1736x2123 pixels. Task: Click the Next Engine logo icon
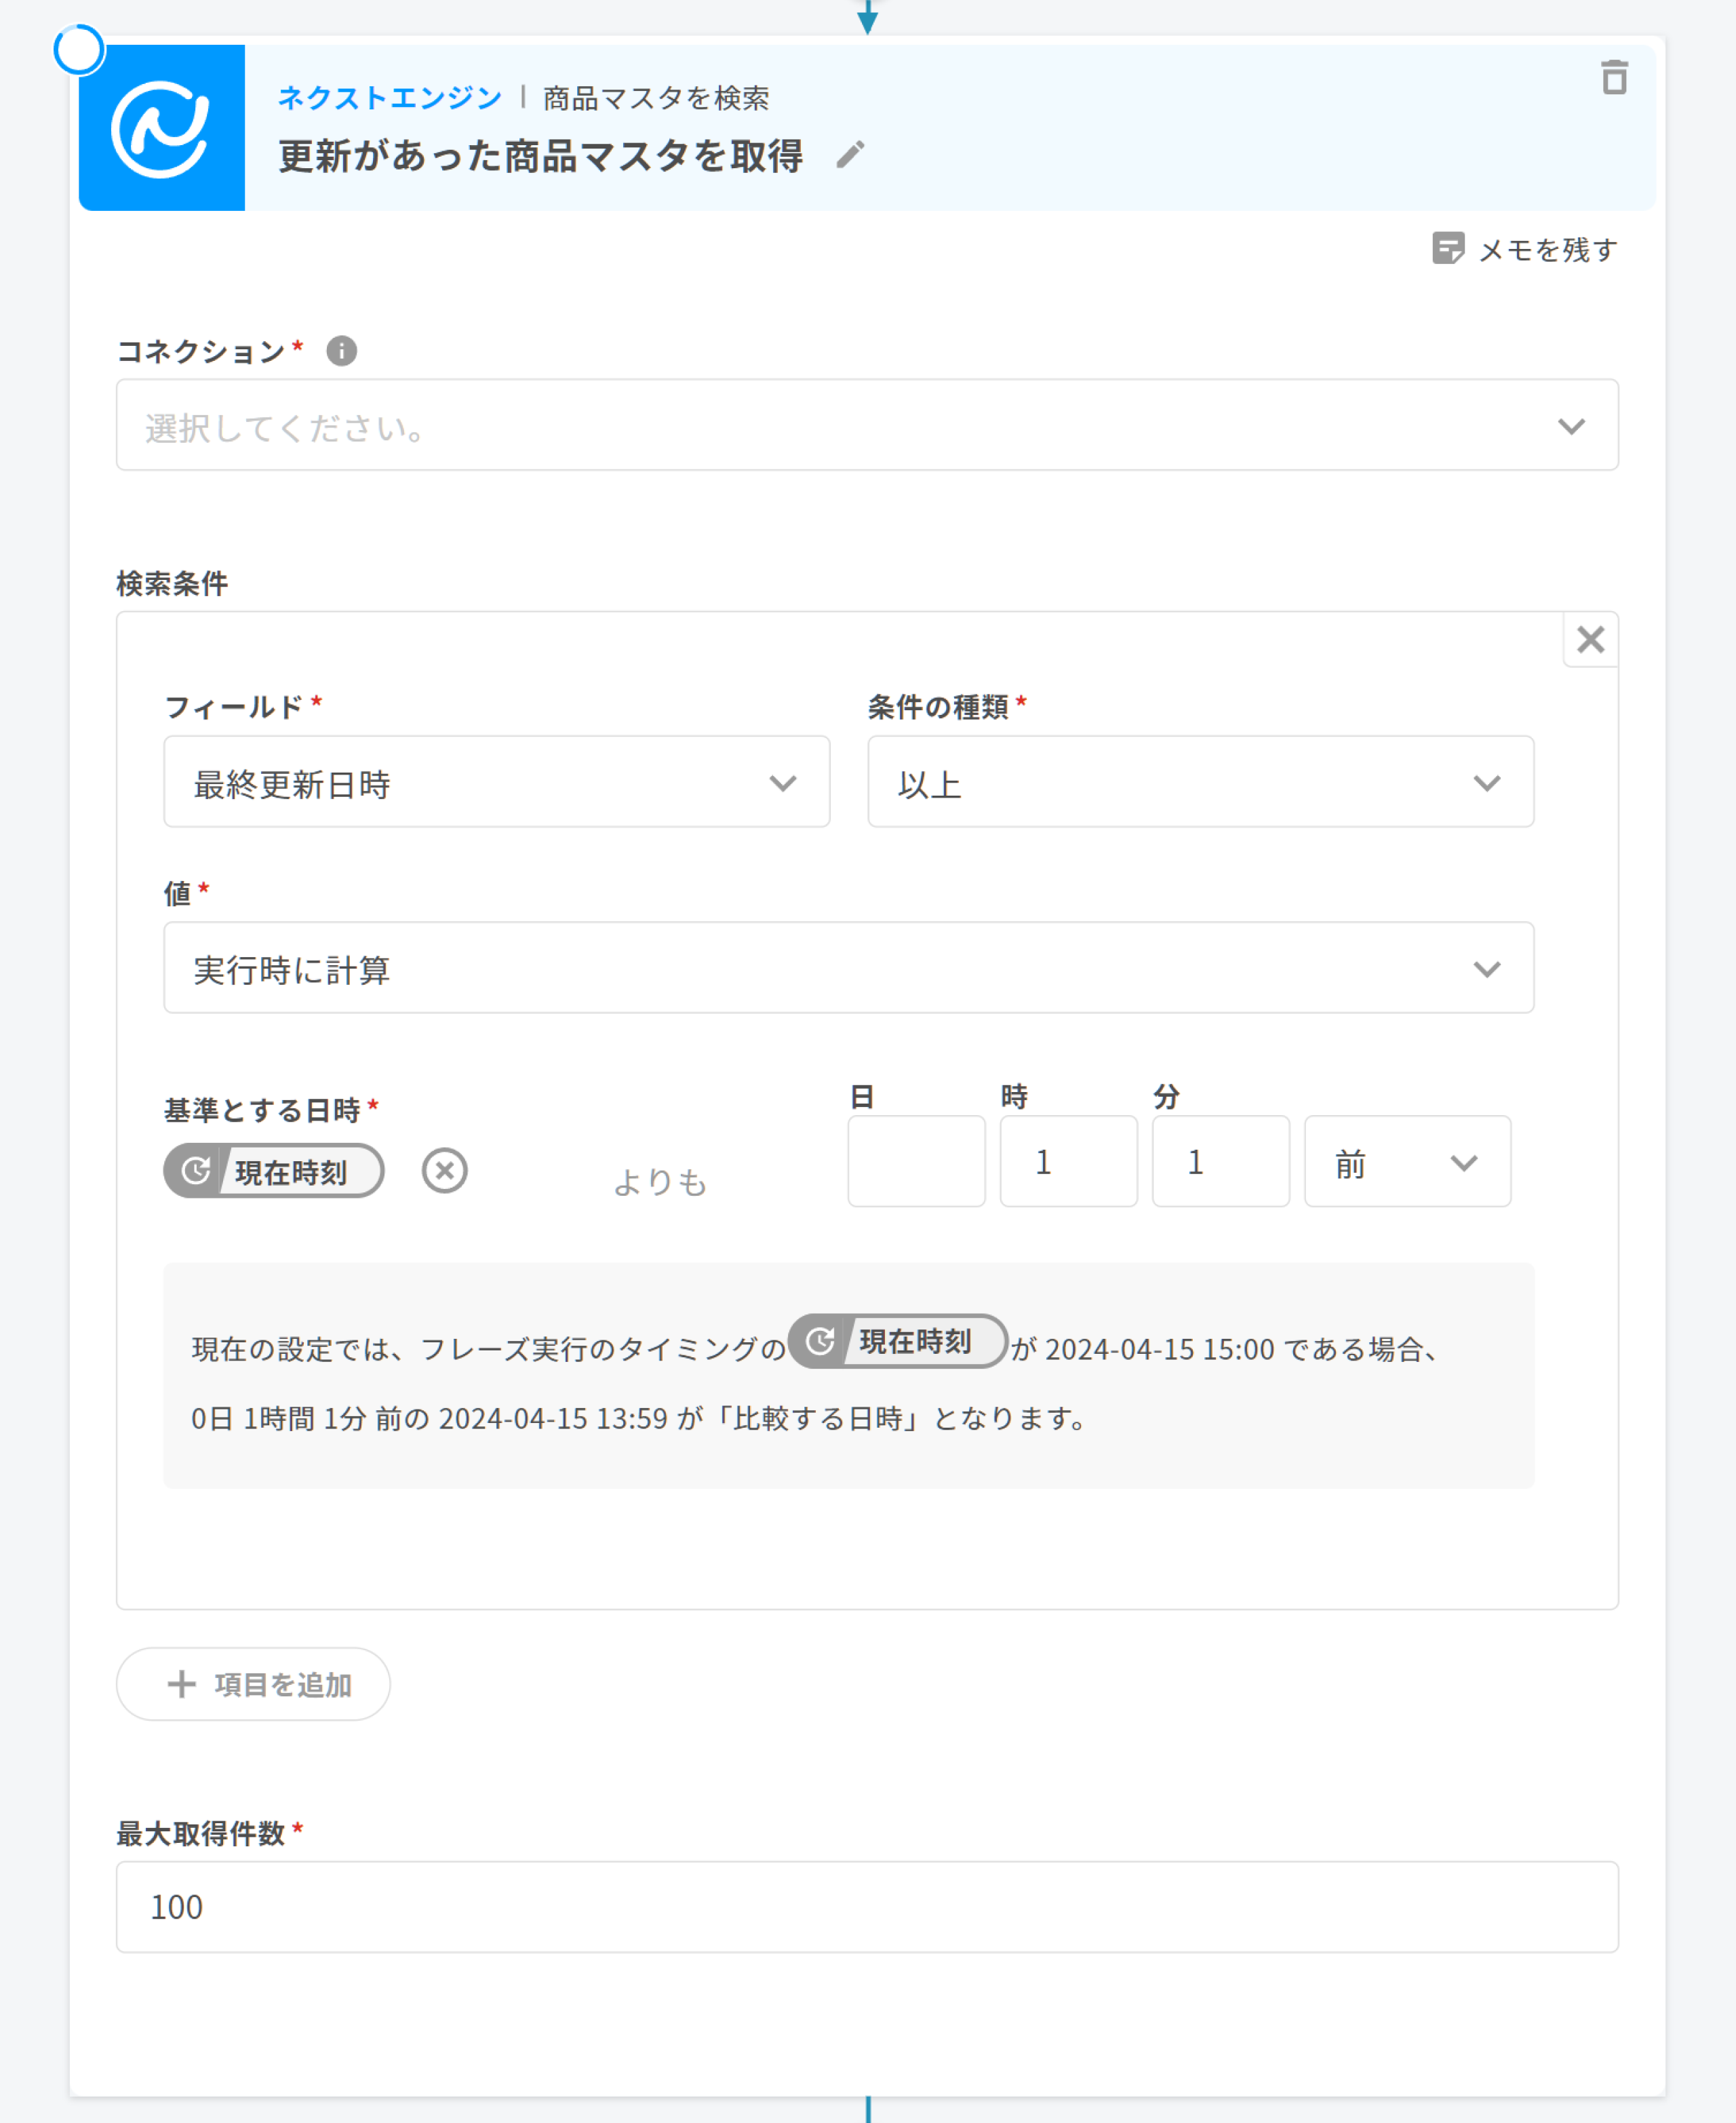(x=161, y=128)
